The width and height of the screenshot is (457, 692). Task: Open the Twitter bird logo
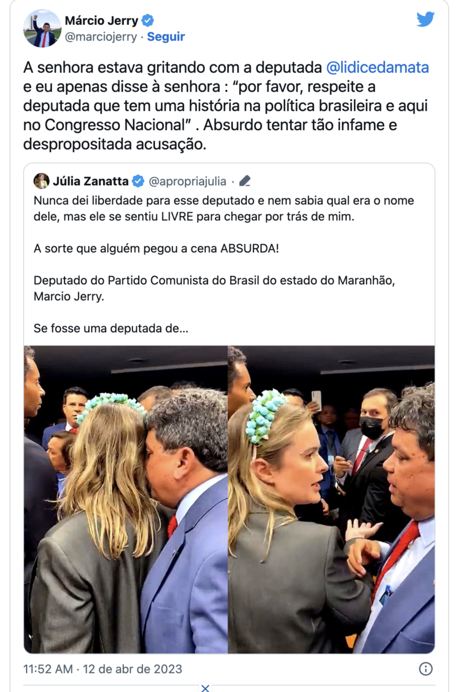pos(425,20)
